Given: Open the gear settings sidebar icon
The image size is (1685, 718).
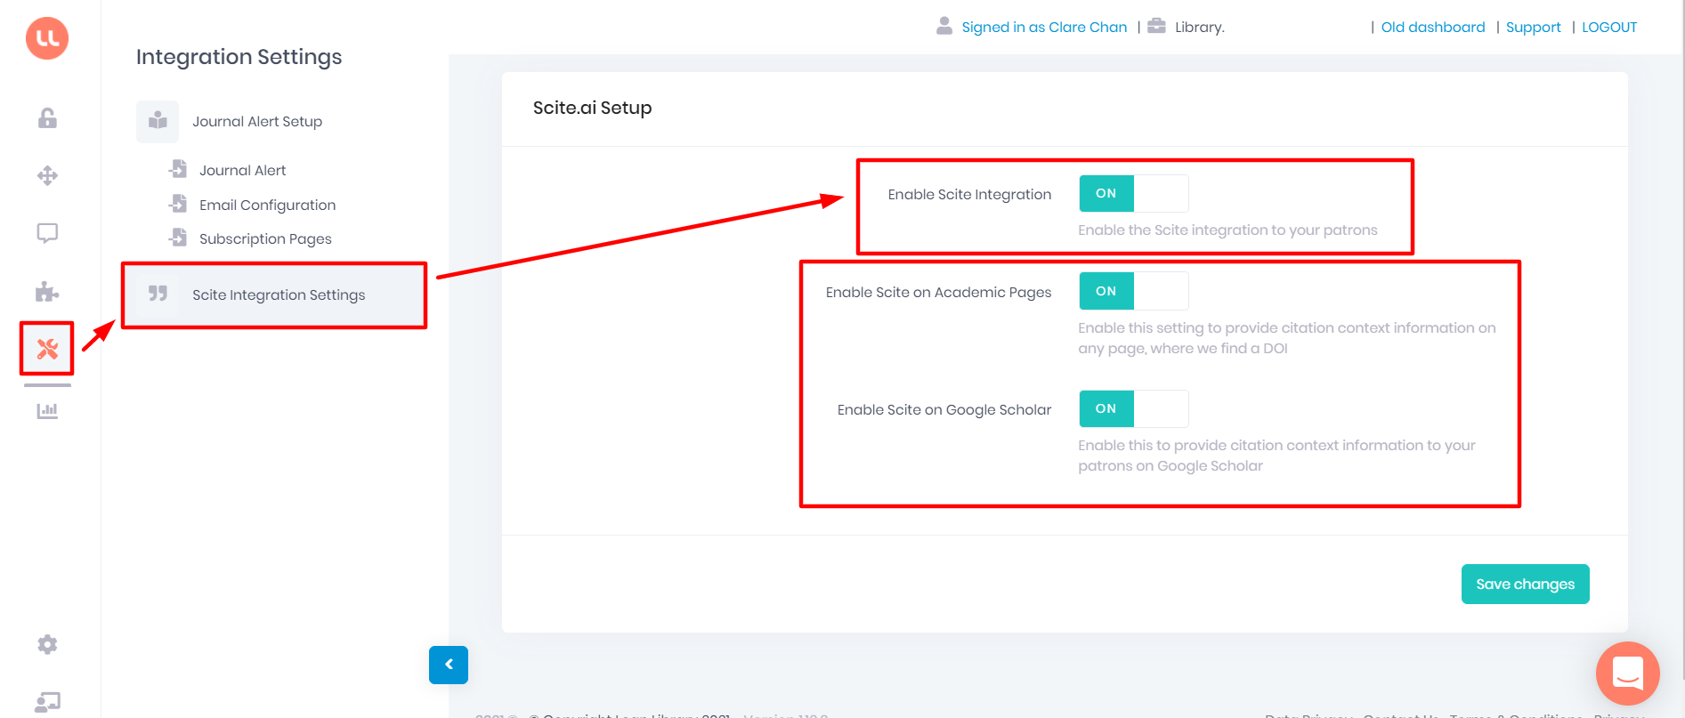Looking at the screenshot, I should click(x=47, y=644).
